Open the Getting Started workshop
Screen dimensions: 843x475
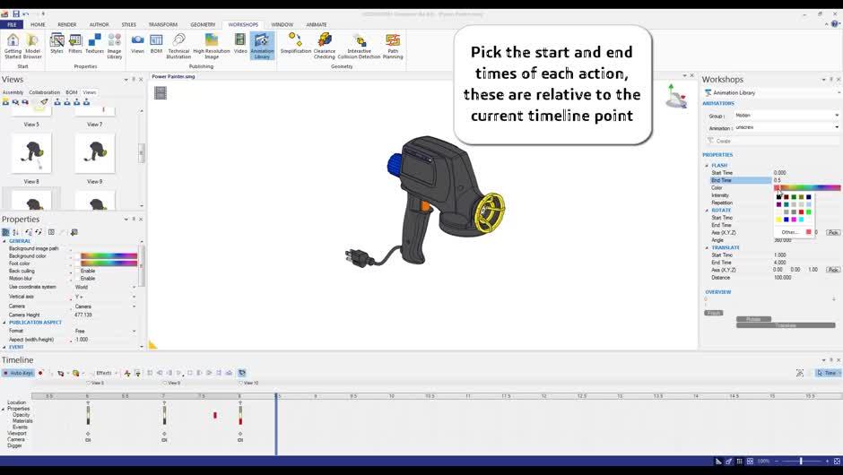coord(13,46)
